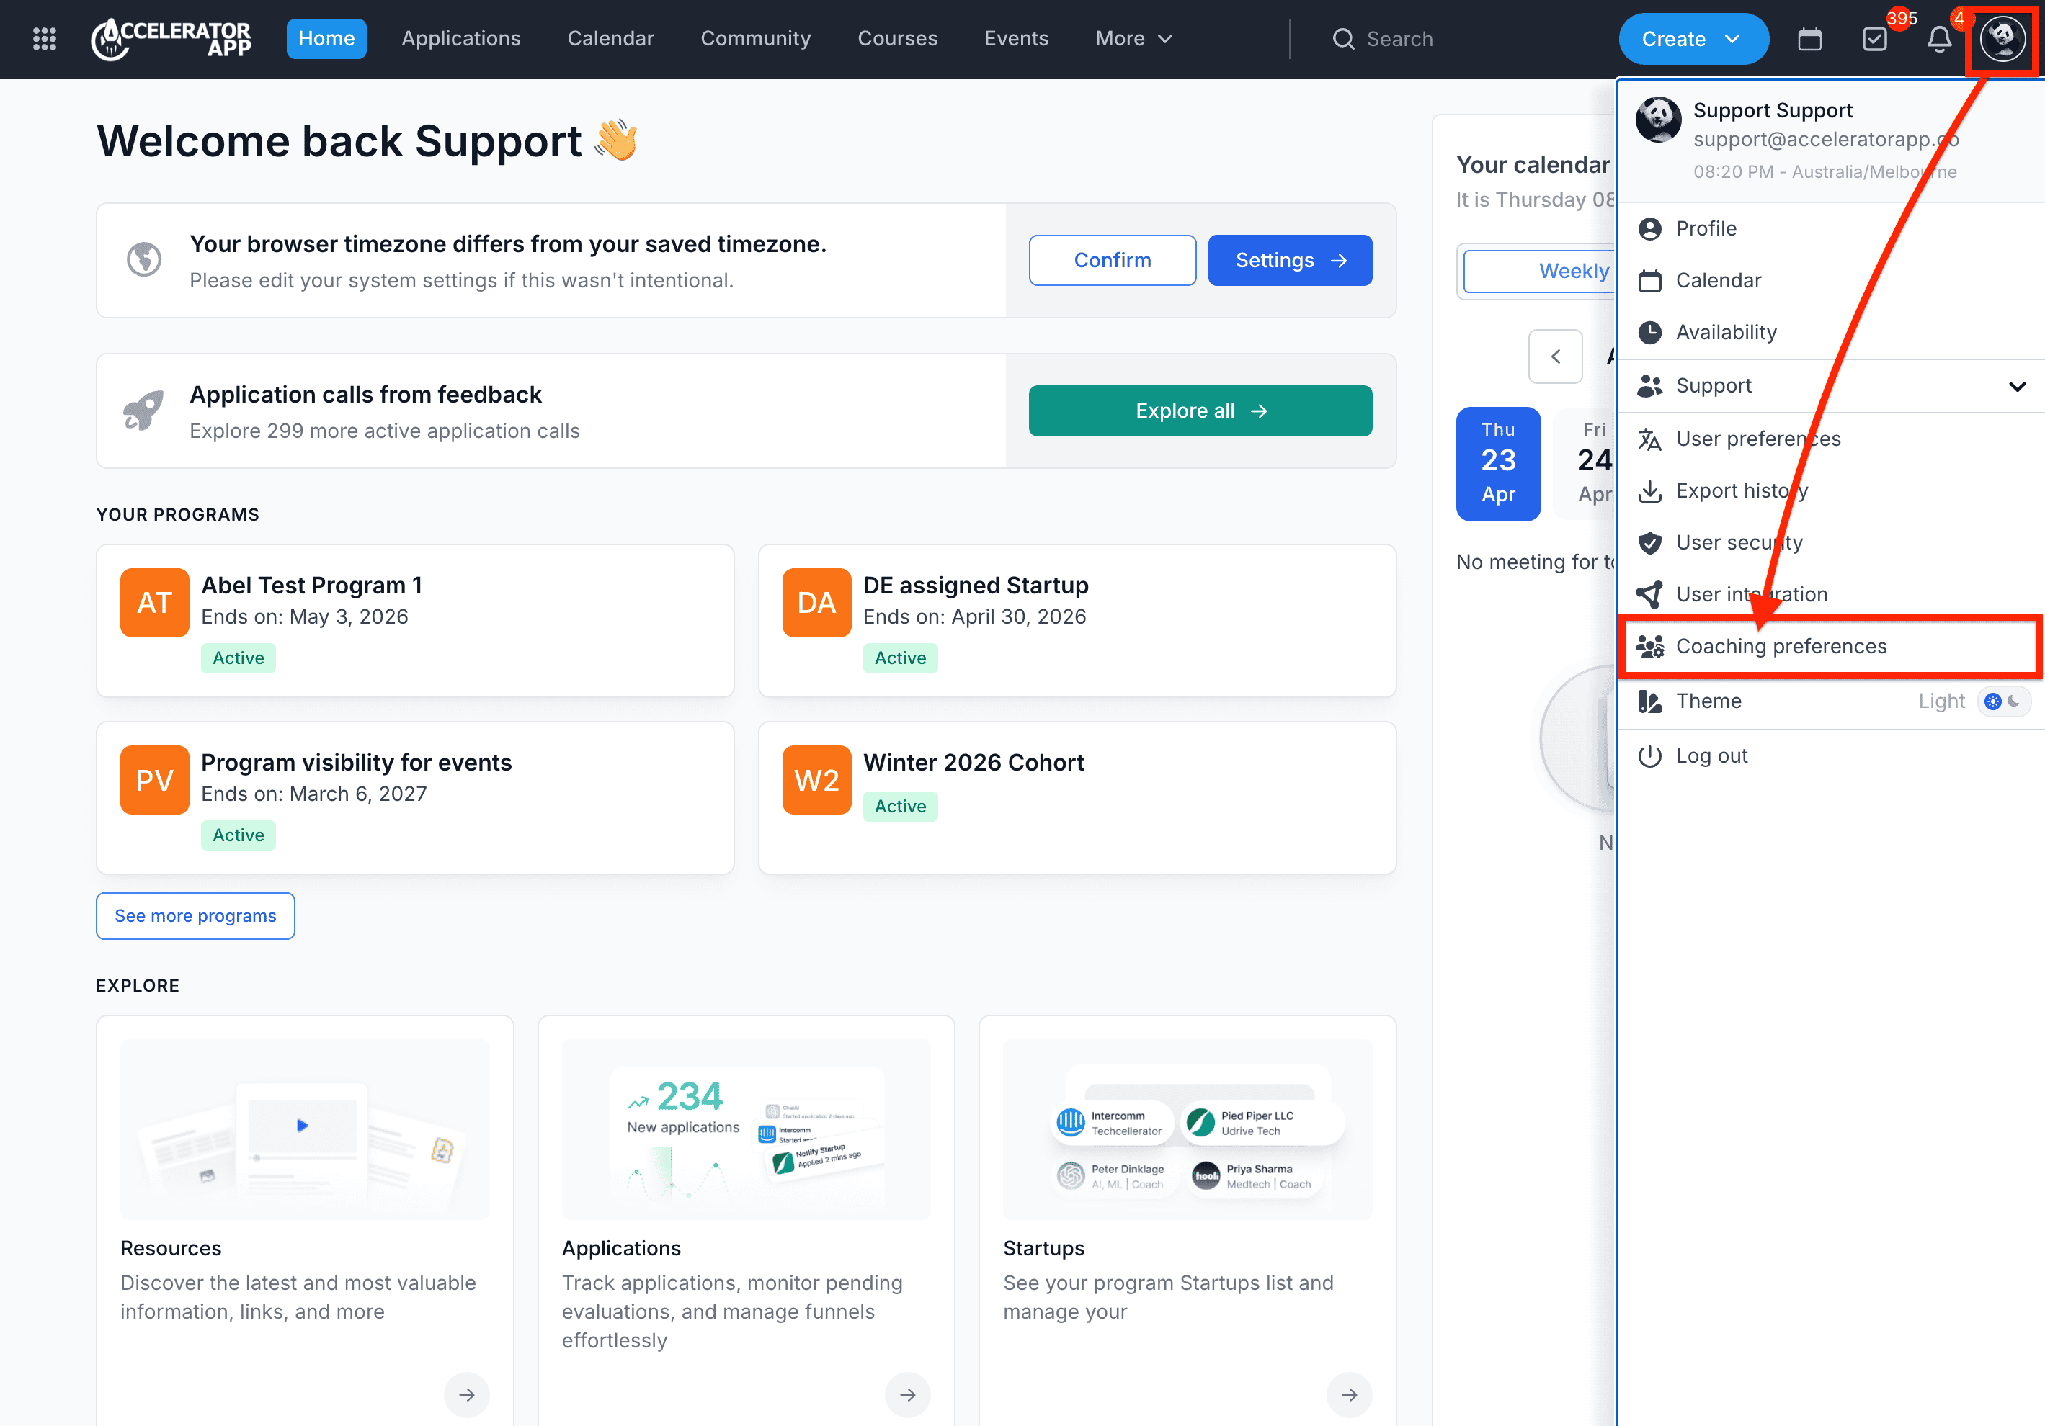Screen dimensions: 2045x1426
Task: Expand the Support section chevron
Action: (x=2016, y=385)
